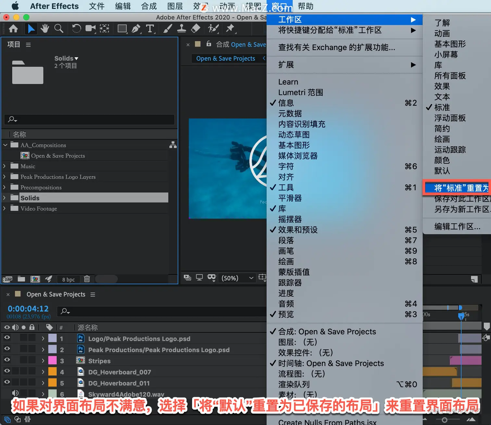Viewport: 491px width, 425px height.
Task: Expand the Video Footage folder
Action: point(4,208)
